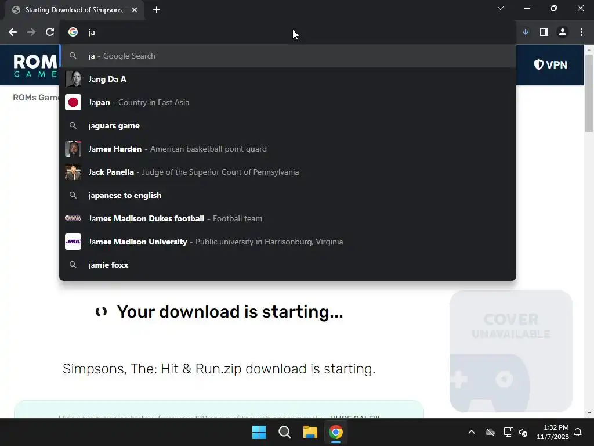The height and width of the screenshot is (446, 594).
Task: Click the Google logo in address bar
Action: (x=73, y=33)
